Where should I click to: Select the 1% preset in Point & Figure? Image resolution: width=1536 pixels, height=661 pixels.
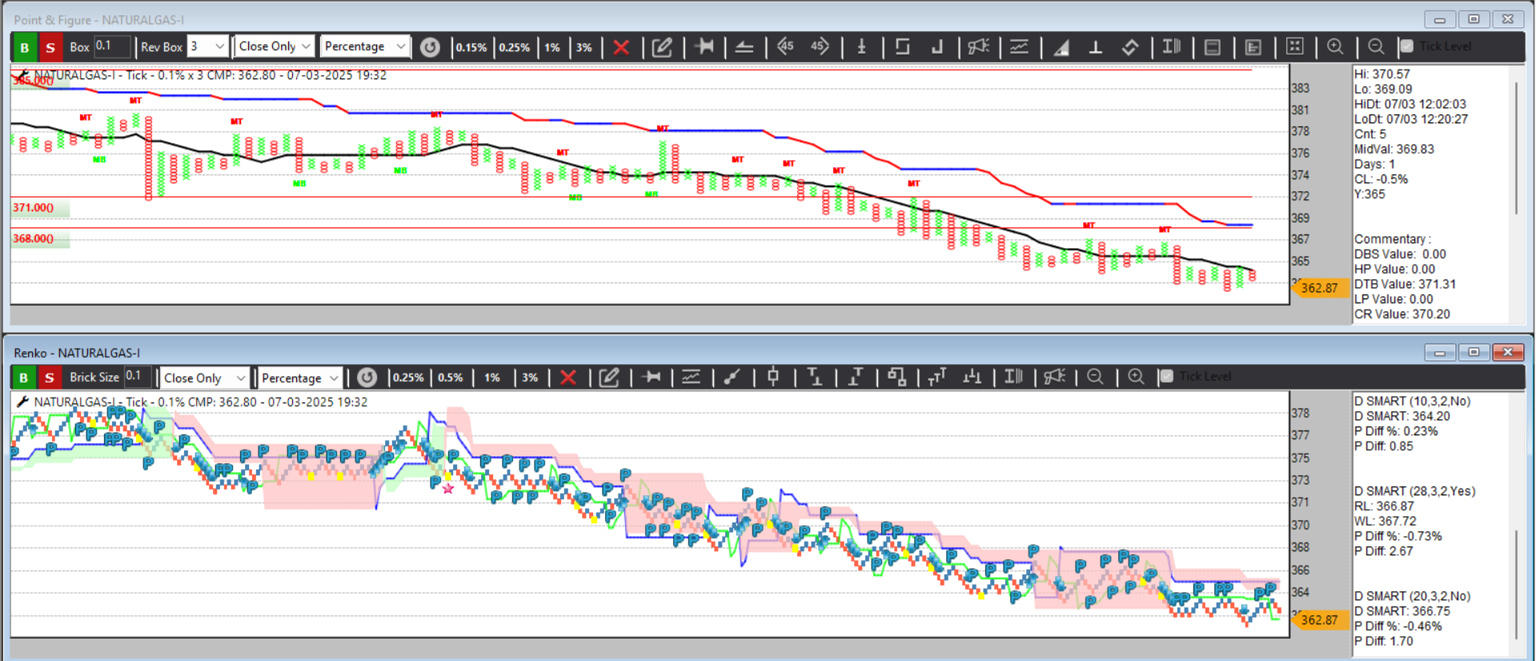[x=552, y=47]
